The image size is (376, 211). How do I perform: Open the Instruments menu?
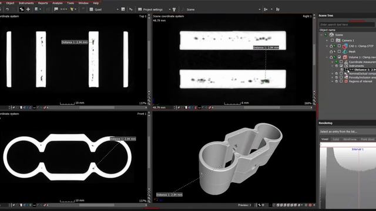point(26,3)
